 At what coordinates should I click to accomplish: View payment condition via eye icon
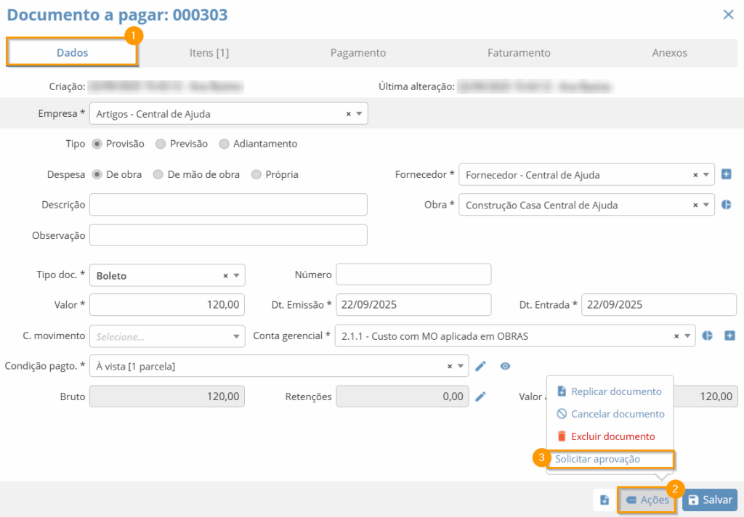[x=506, y=366]
